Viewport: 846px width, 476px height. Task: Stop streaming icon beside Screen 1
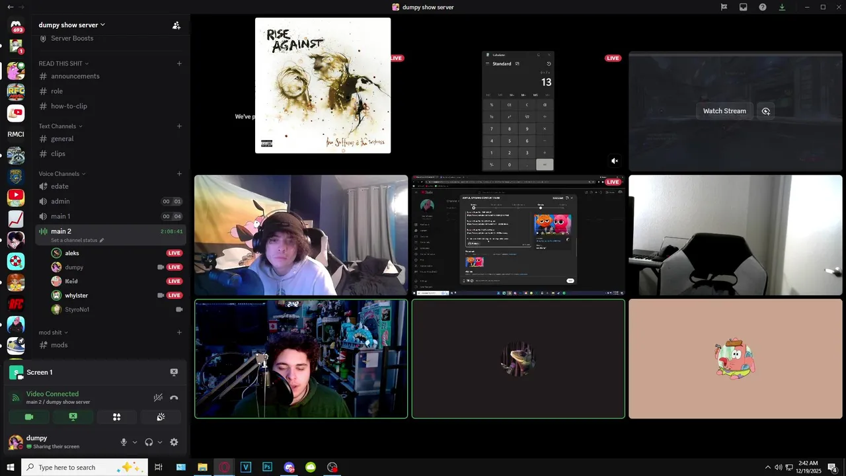click(x=174, y=372)
